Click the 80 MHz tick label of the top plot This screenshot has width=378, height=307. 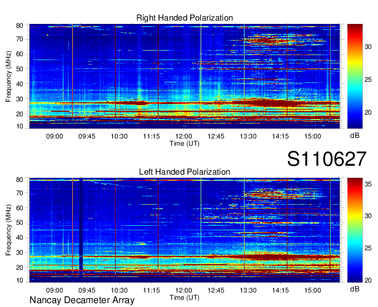click(x=19, y=26)
